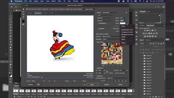Select the main toolbar Hand tool
The width and height of the screenshot is (174, 98).
pos(11,65)
